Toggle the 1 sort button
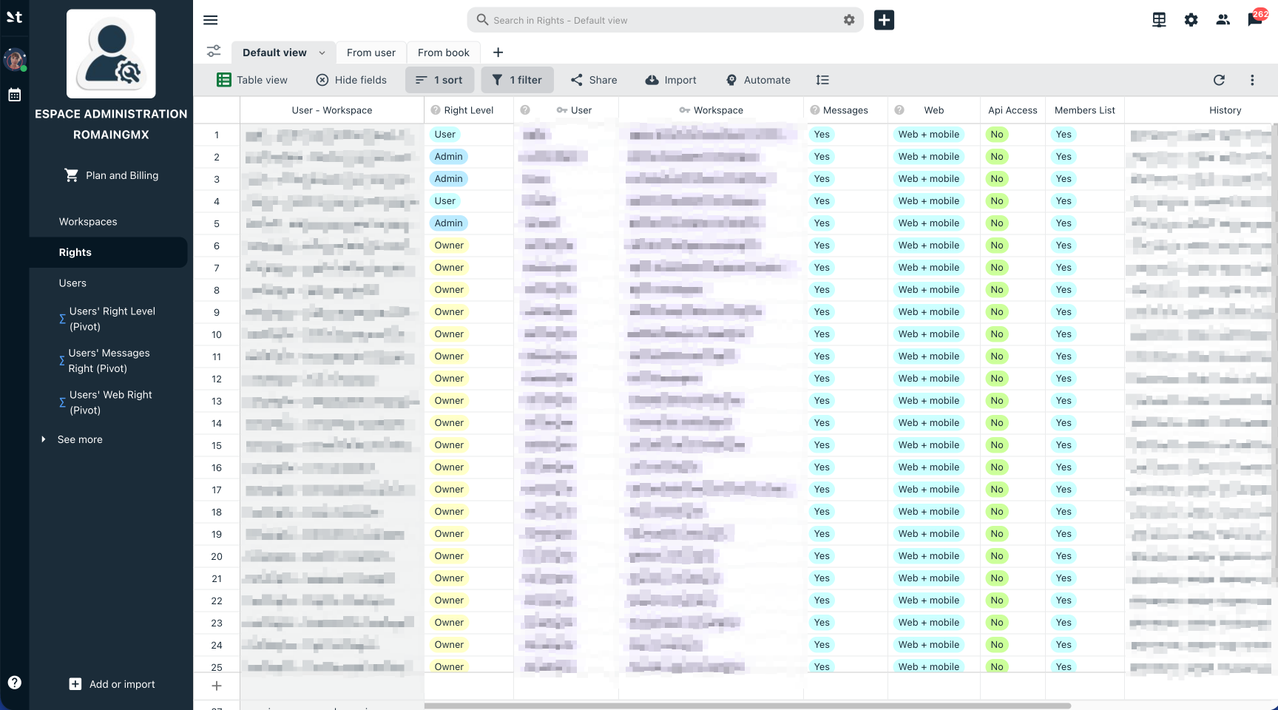The width and height of the screenshot is (1278, 710). (x=439, y=80)
